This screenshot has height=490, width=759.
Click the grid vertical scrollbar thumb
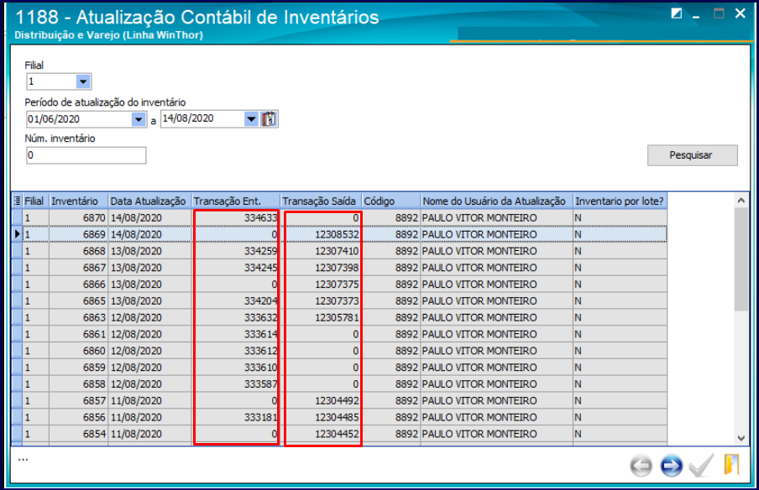741,258
